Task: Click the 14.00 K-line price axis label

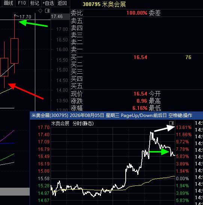Action: [x=62, y=90]
